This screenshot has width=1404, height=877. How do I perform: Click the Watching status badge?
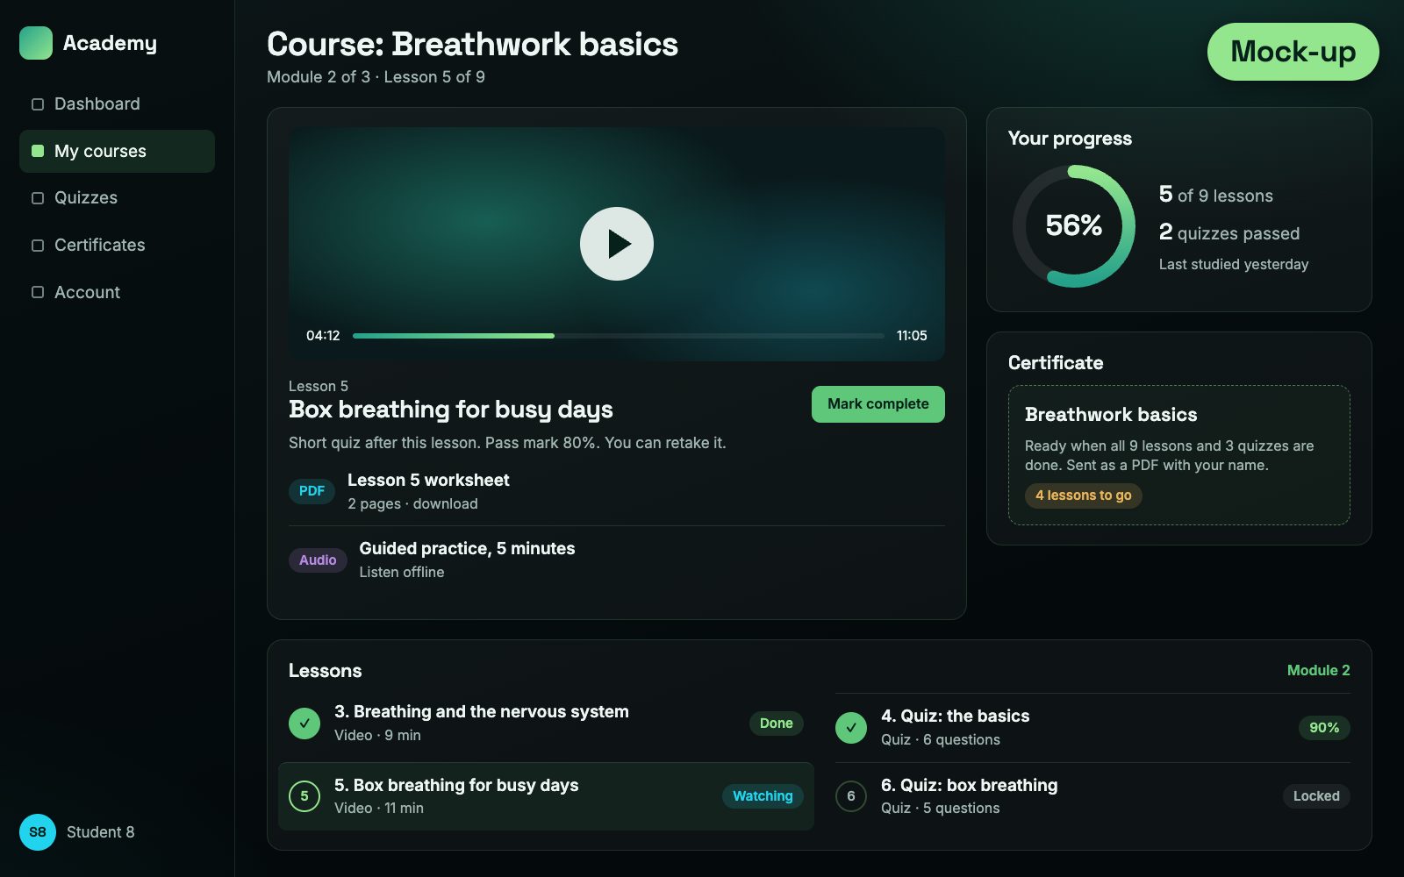pos(763,796)
